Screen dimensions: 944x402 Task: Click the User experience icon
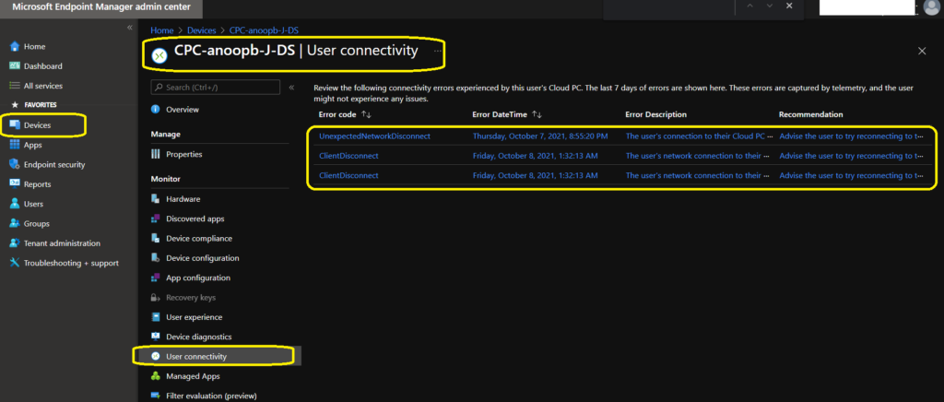click(156, 317)
